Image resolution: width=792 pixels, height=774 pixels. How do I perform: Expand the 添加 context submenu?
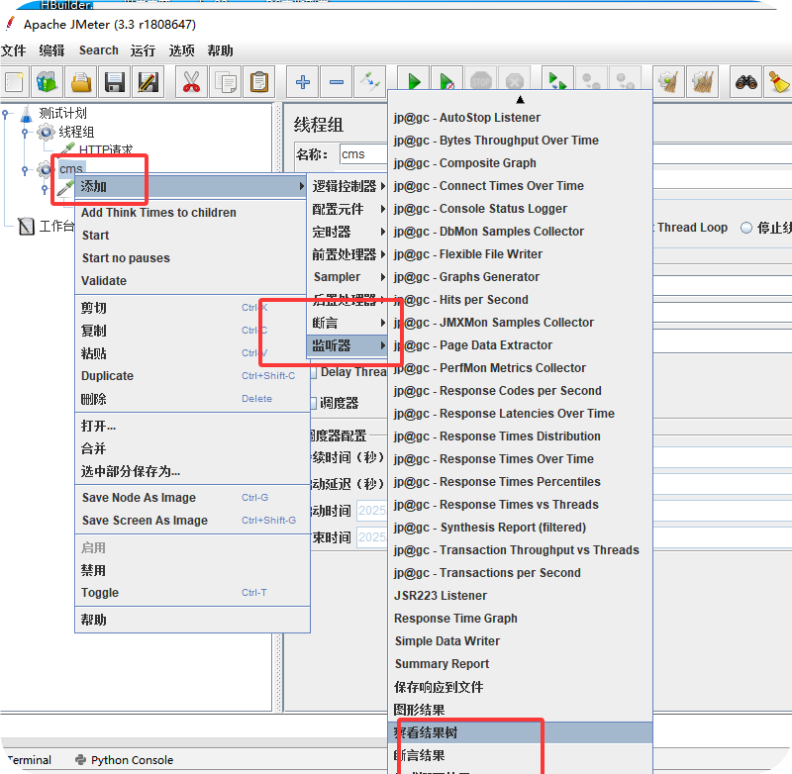click(x=191, y=186)
